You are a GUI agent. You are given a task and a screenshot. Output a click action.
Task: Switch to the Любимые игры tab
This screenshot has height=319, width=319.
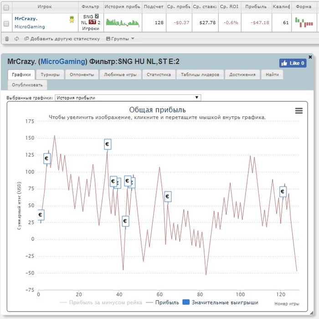pyautogui.click(x=120, y=74)
